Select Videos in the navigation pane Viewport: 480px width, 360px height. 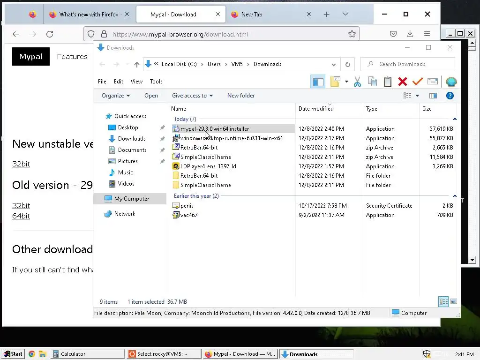(126, 184)
